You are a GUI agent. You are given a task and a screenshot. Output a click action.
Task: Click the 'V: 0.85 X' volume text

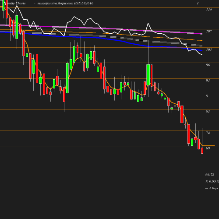point(212,181)
